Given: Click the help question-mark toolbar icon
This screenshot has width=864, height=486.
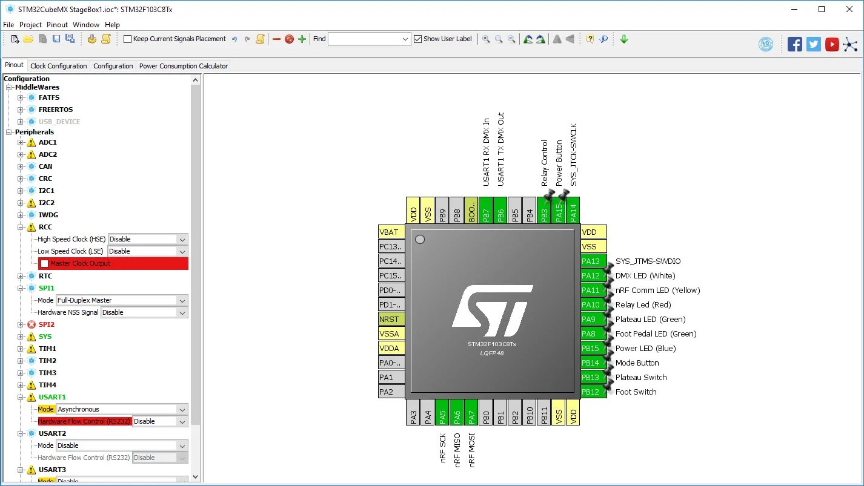Looking at the screenshot, I should pos(590,39).
